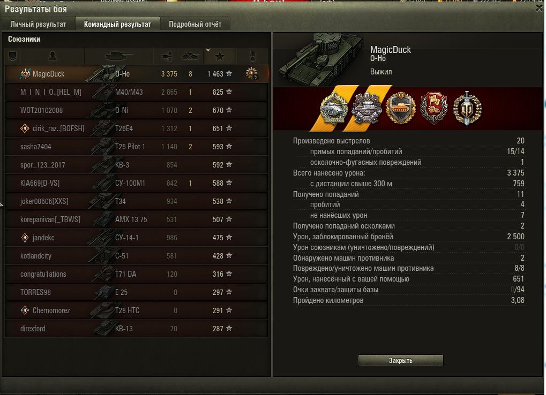Select the M_I_N_I_O..[HEL_M] player row
This screenshot has width=546, height=395.
coord(137,92)
